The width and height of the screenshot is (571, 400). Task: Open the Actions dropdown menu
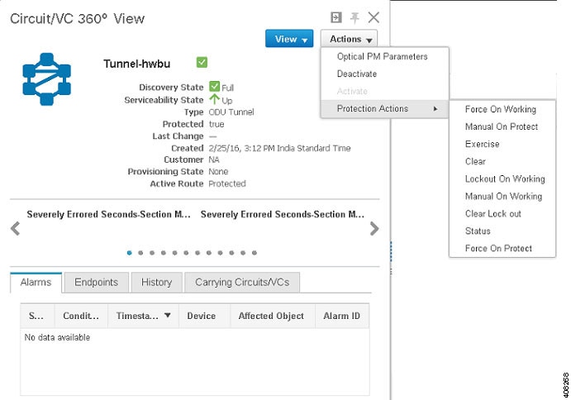[349, 39]
